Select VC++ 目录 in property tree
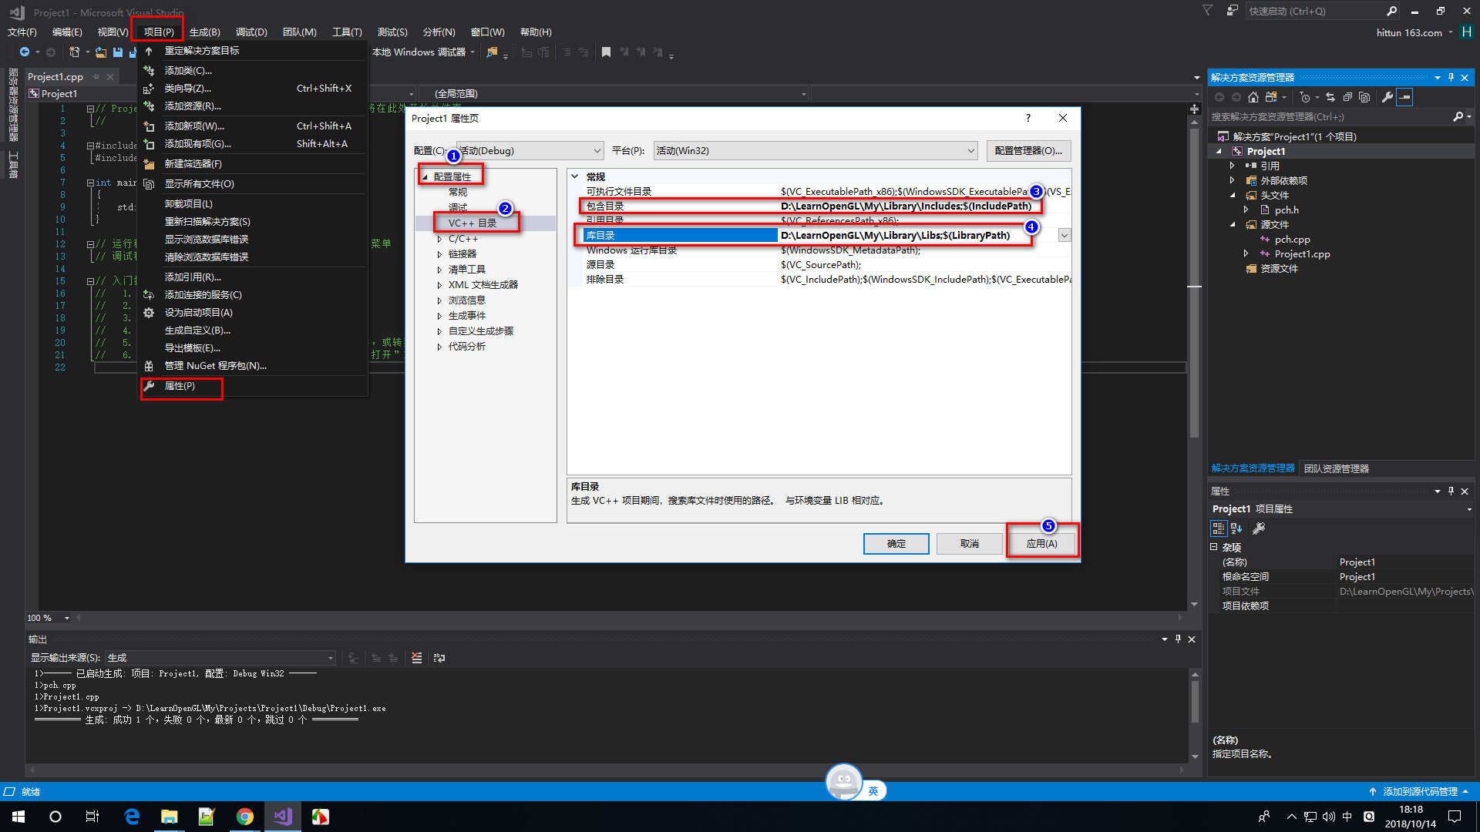1480x832 pixels. point(473,223)
